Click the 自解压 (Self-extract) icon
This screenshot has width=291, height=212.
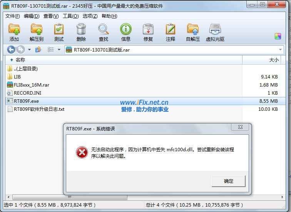(x=193, y=32)
